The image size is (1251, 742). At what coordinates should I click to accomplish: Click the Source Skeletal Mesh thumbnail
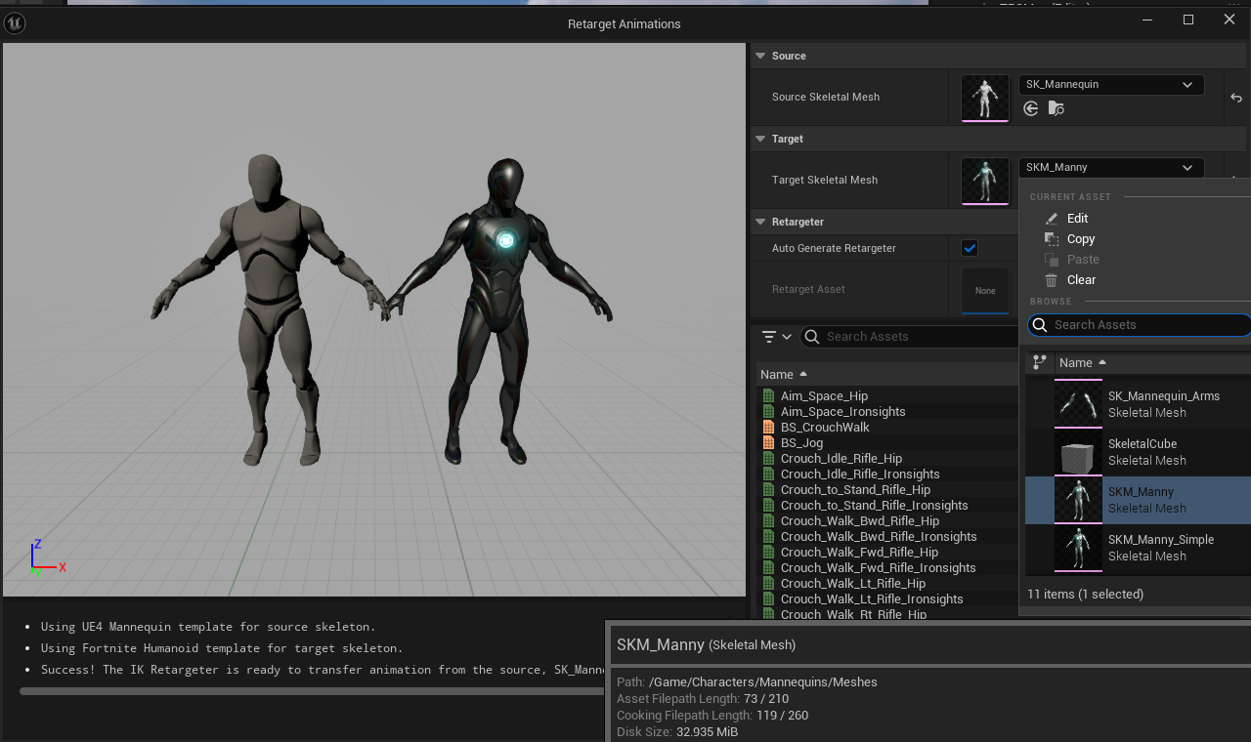[x=985, y=98]
